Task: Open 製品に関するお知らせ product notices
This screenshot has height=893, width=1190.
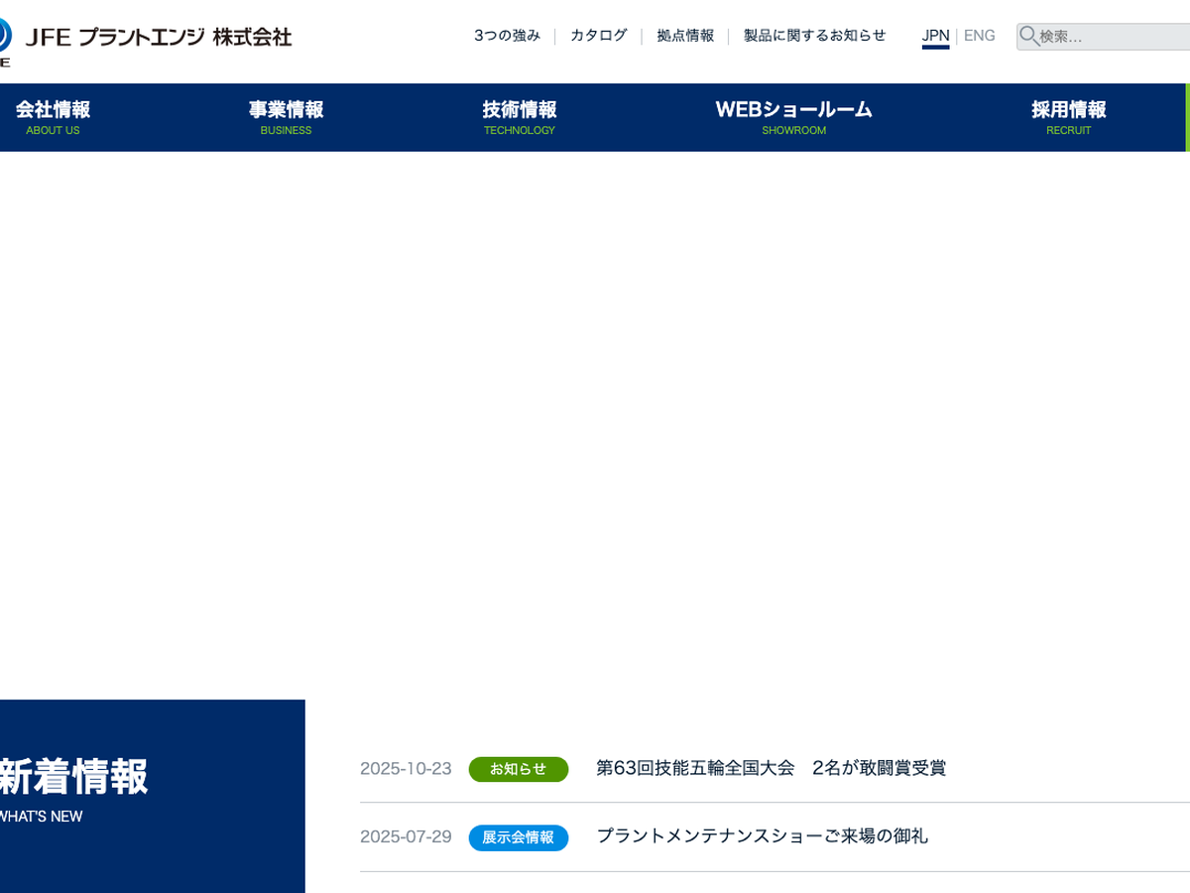Action: (x=814, y=36)
